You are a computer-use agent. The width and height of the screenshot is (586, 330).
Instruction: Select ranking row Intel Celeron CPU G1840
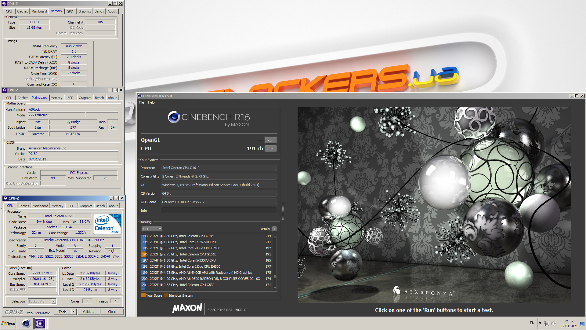[206, 236]
